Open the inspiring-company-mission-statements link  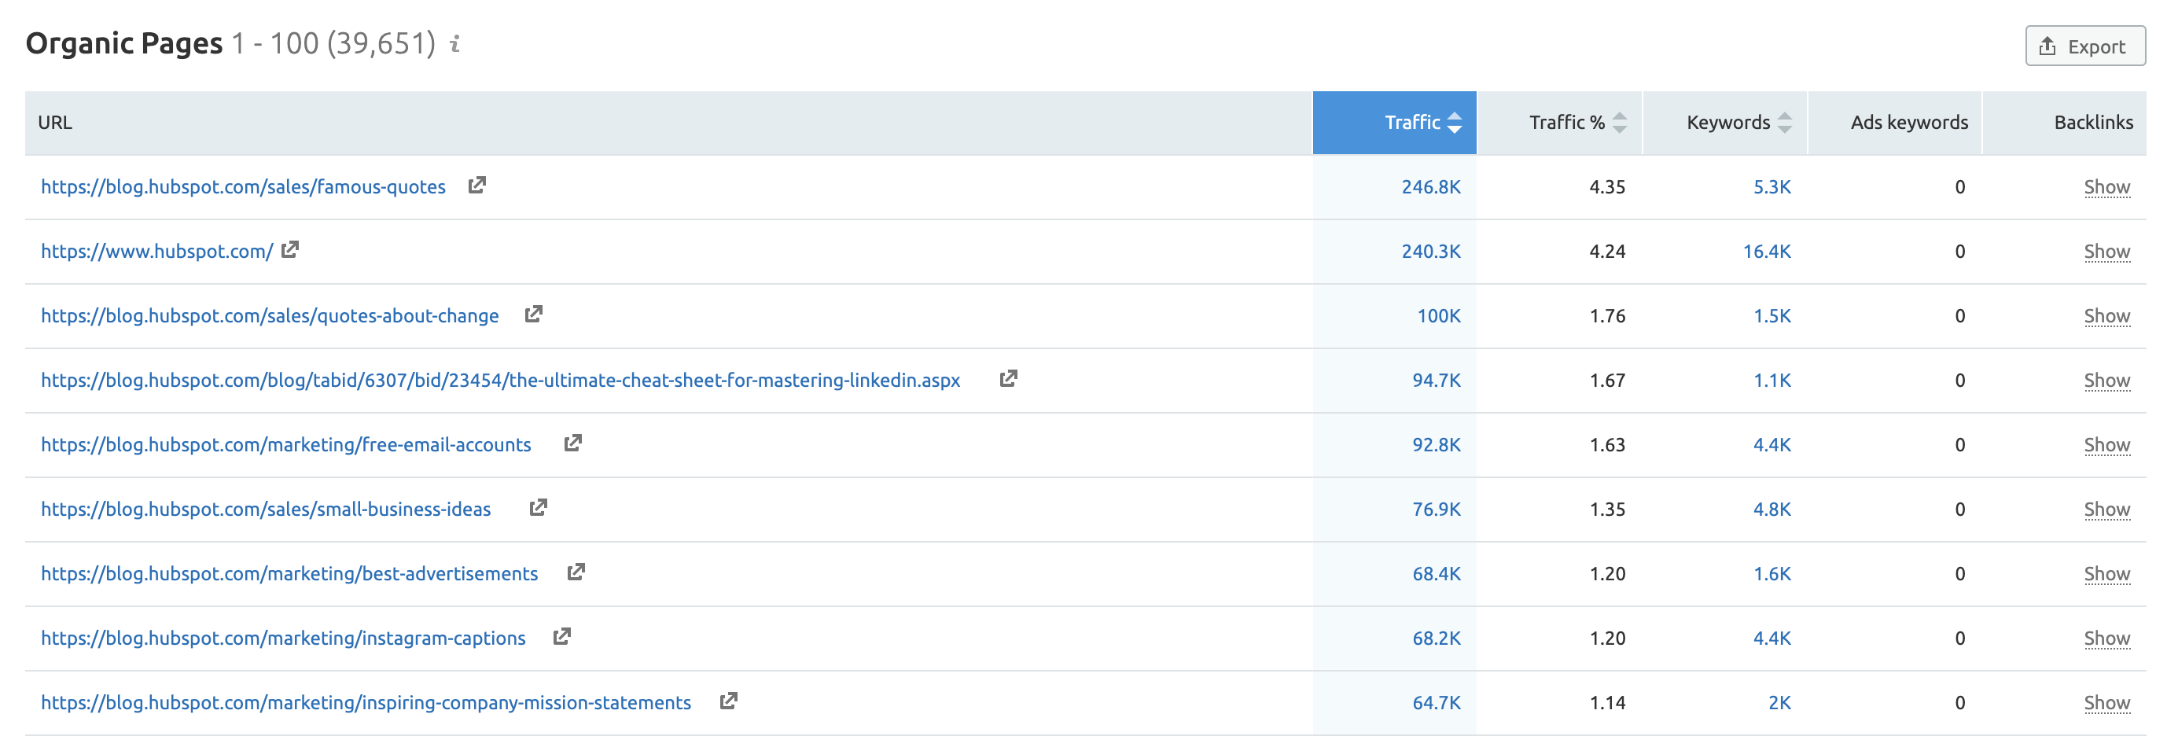[366, 702]
